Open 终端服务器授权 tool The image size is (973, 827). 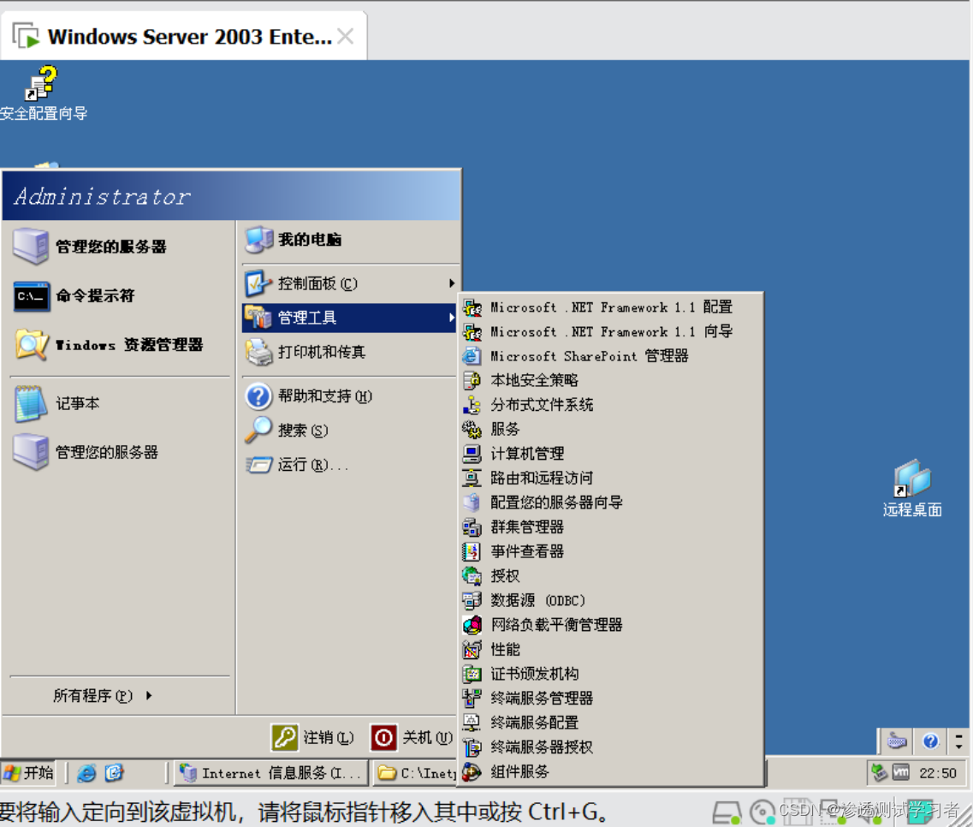tap(611, 747)
